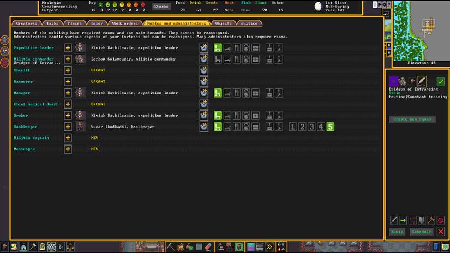Viewport: 450px width, 253px height.
Task: Toggle the green checkmark for Bridges of Entrancing squad
Action: 440,81
